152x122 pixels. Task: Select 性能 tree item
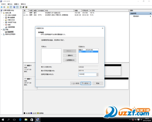pyautogui.click(x=9, y=25)
